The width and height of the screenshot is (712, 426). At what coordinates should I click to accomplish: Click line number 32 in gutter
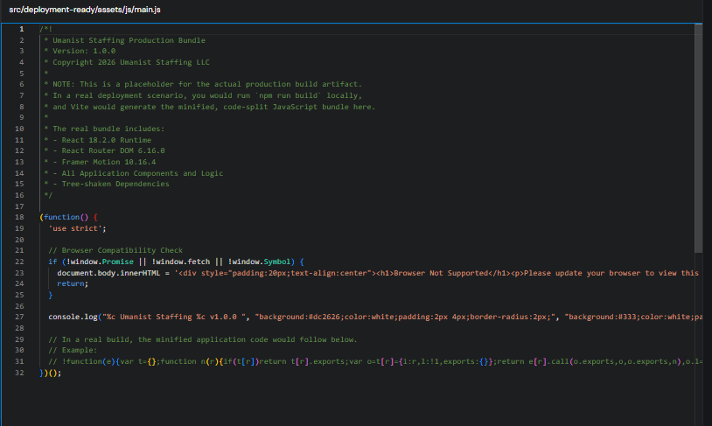coord(19,373)
